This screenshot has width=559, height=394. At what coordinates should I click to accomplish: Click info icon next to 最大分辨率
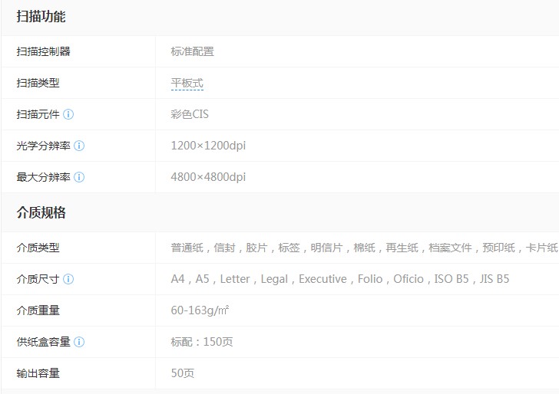(x=79, y=177)
